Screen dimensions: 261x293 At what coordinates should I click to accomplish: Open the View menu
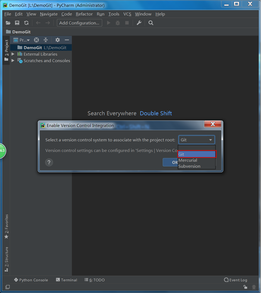click(x=31, y=14)
